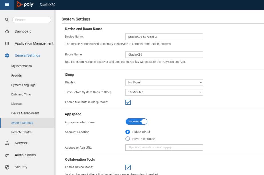
Task: Open Application Management section
Action: coord(34,43)
